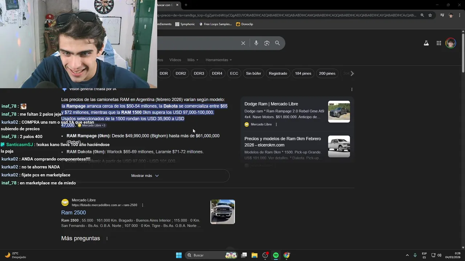Open the Más search filter dropdown

[193, 60]
